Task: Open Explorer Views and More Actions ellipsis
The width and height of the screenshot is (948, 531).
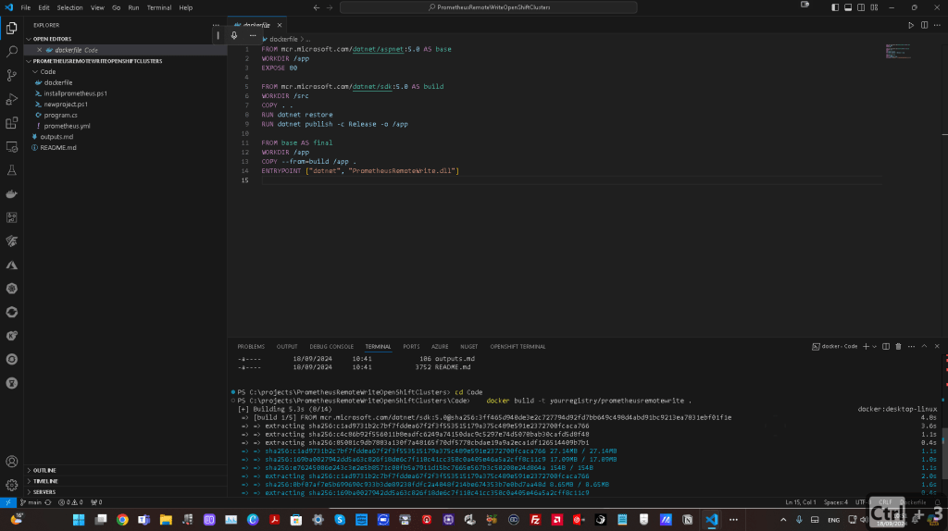Action: tap(216, 25)
